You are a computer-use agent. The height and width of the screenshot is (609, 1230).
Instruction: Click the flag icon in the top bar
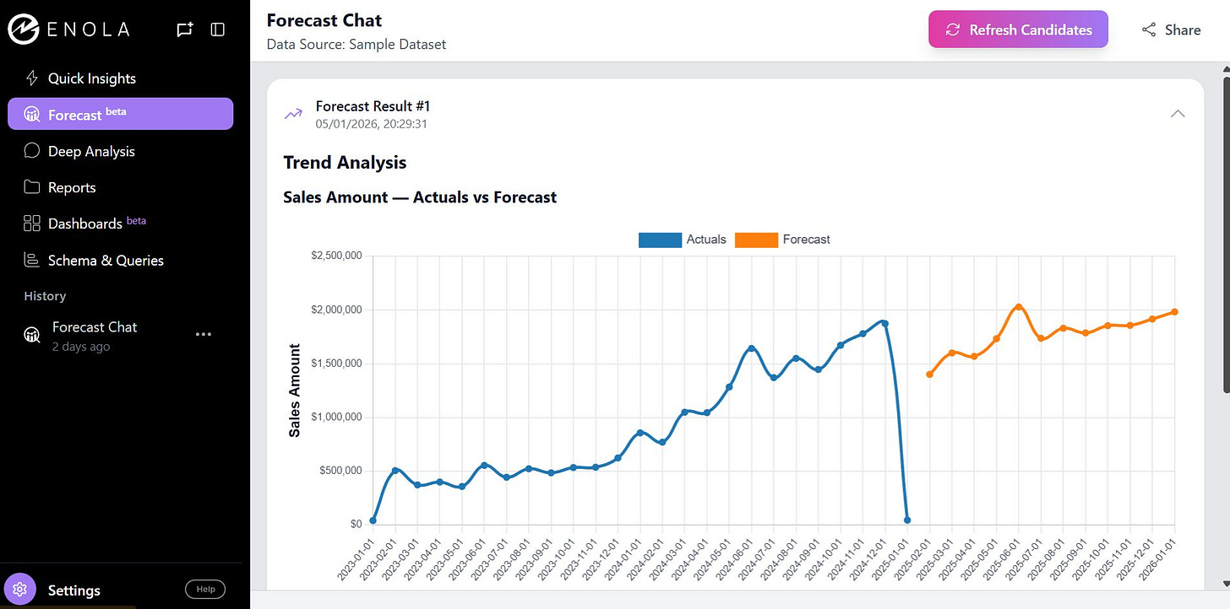tap(184, 29)
